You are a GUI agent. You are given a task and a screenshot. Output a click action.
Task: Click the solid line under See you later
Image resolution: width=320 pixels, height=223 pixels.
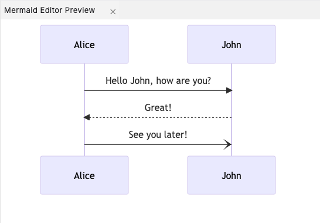point(154,144)
